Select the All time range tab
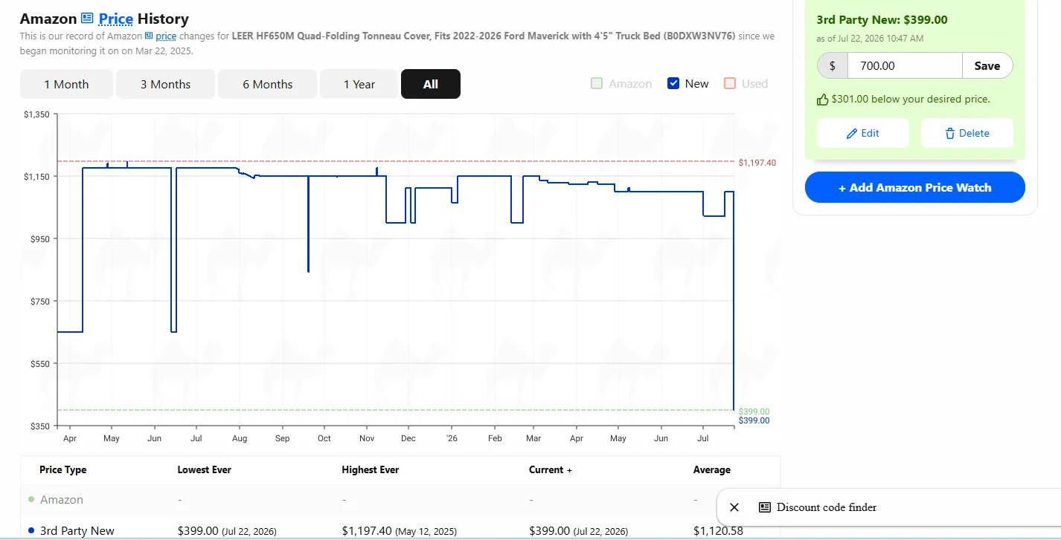 coord(431,84)
